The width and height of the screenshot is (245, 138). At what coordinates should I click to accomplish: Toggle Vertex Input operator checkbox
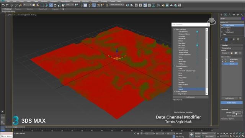(223, 59)
